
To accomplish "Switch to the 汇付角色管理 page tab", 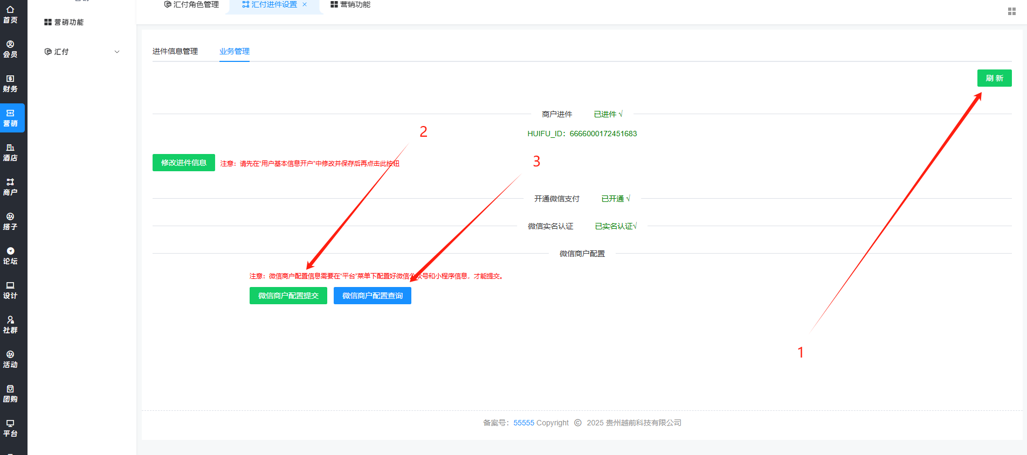I will [x=191, y=5].
